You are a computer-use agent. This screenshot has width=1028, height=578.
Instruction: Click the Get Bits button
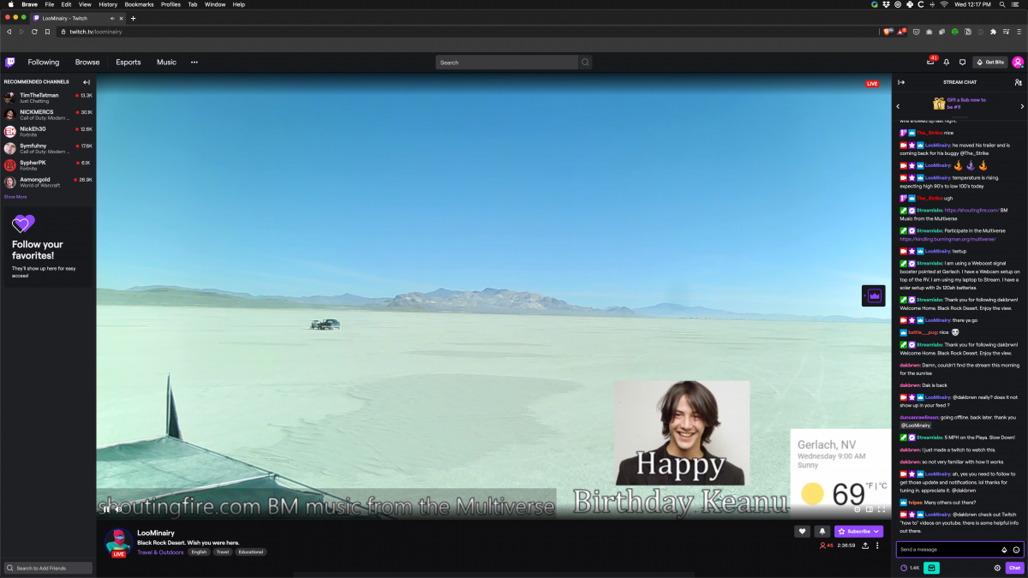tap(990, 62)
